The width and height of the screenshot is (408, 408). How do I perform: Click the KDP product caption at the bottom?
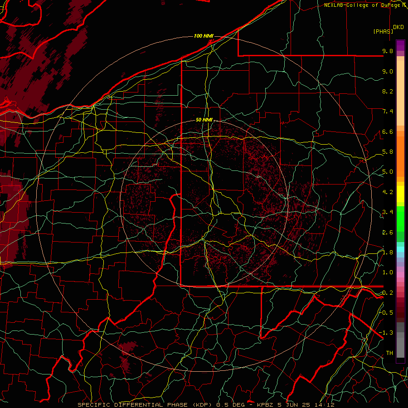pyautogui.click(x=206, y=405)
